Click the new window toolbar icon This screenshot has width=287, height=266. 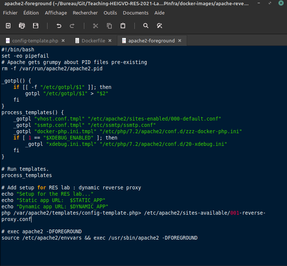click(22, 26)
